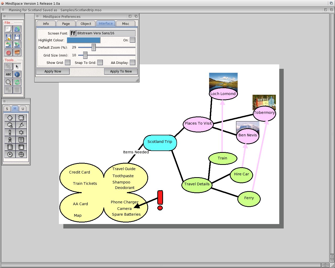Click the green refresh arrows tool
The height and width of the screenshot is (268, 335).
coord(17,82)
